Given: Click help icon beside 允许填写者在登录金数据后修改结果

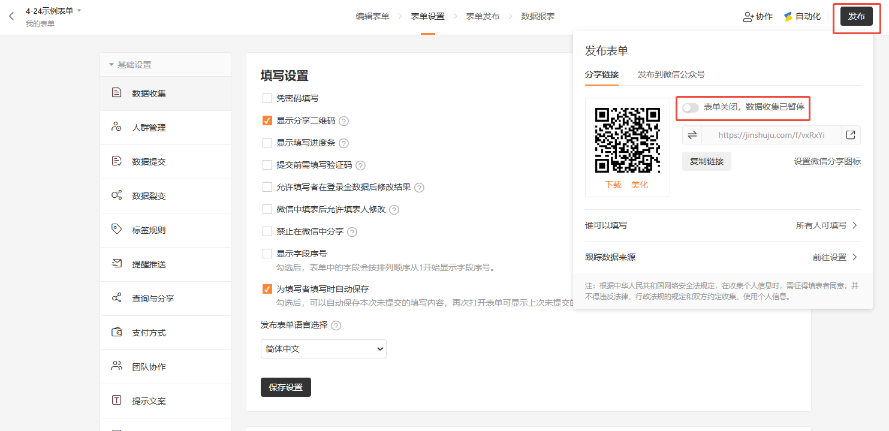Looking at the screenshot, I should pos(419,188).
